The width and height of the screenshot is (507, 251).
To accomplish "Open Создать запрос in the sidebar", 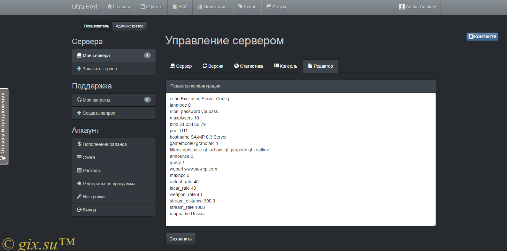I will coord(114,113).
